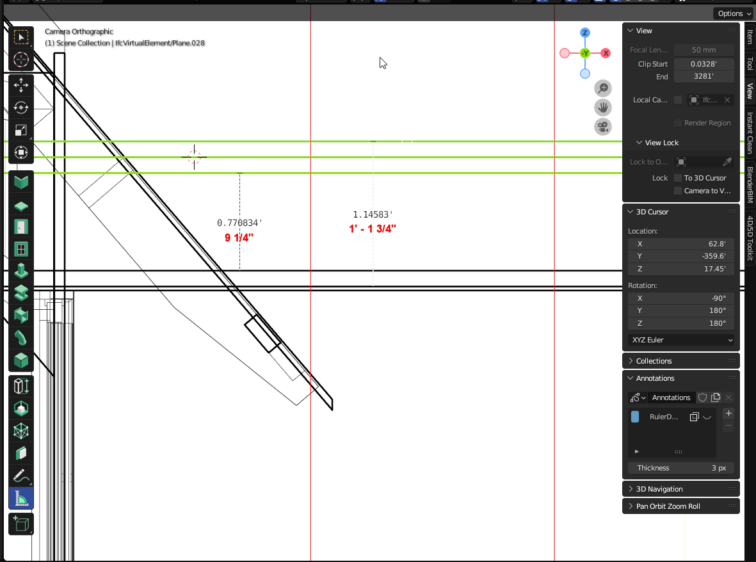
Task: Activate the Rotate tool
Action: click(x=21, y=108)
